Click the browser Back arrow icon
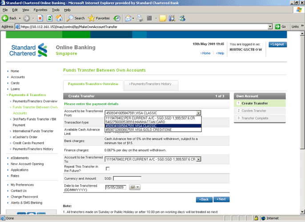The width and height of the screenshot is (305, 222). point(5,18)
